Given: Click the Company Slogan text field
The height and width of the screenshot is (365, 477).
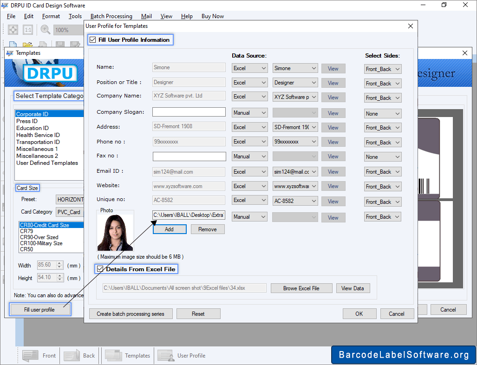Looking at the screenshot, I should [189, 112].
